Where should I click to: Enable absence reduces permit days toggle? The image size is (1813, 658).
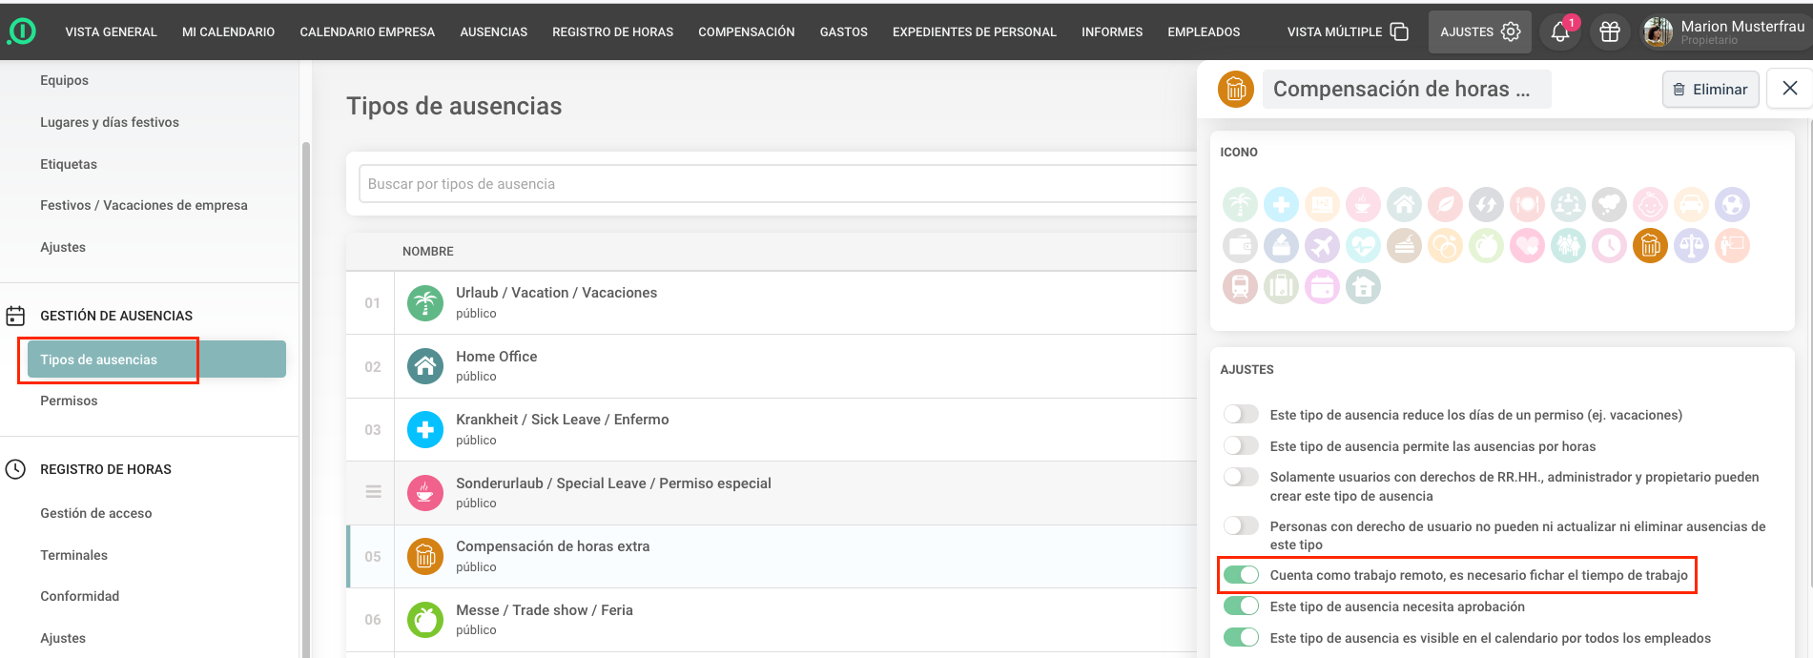tap(1242, 415)
